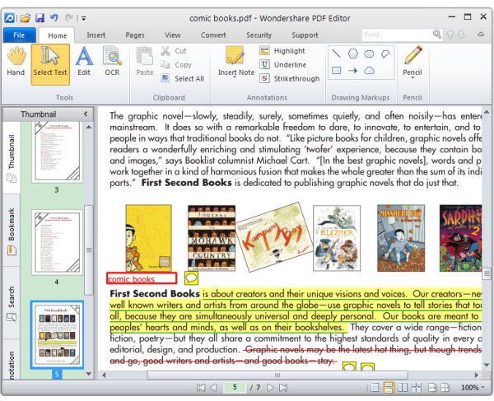Expand the Customize Quick Access Toolbar arrow
494x401 pixels.
84,18
